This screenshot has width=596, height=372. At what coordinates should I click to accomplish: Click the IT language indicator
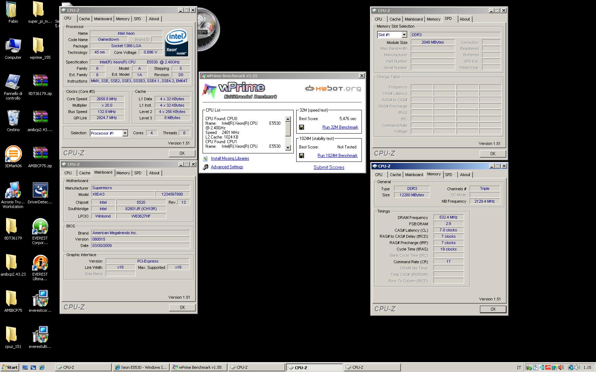519,367
